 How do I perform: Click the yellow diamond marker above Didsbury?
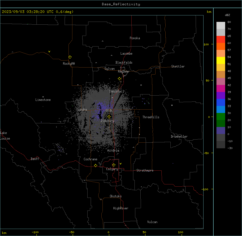click(109, 117)
